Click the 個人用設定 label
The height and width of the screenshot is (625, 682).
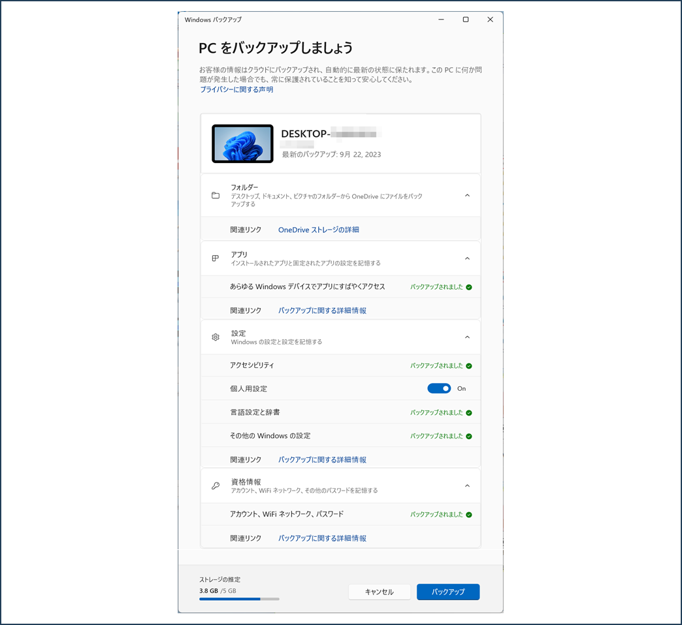tap(248, 389)
